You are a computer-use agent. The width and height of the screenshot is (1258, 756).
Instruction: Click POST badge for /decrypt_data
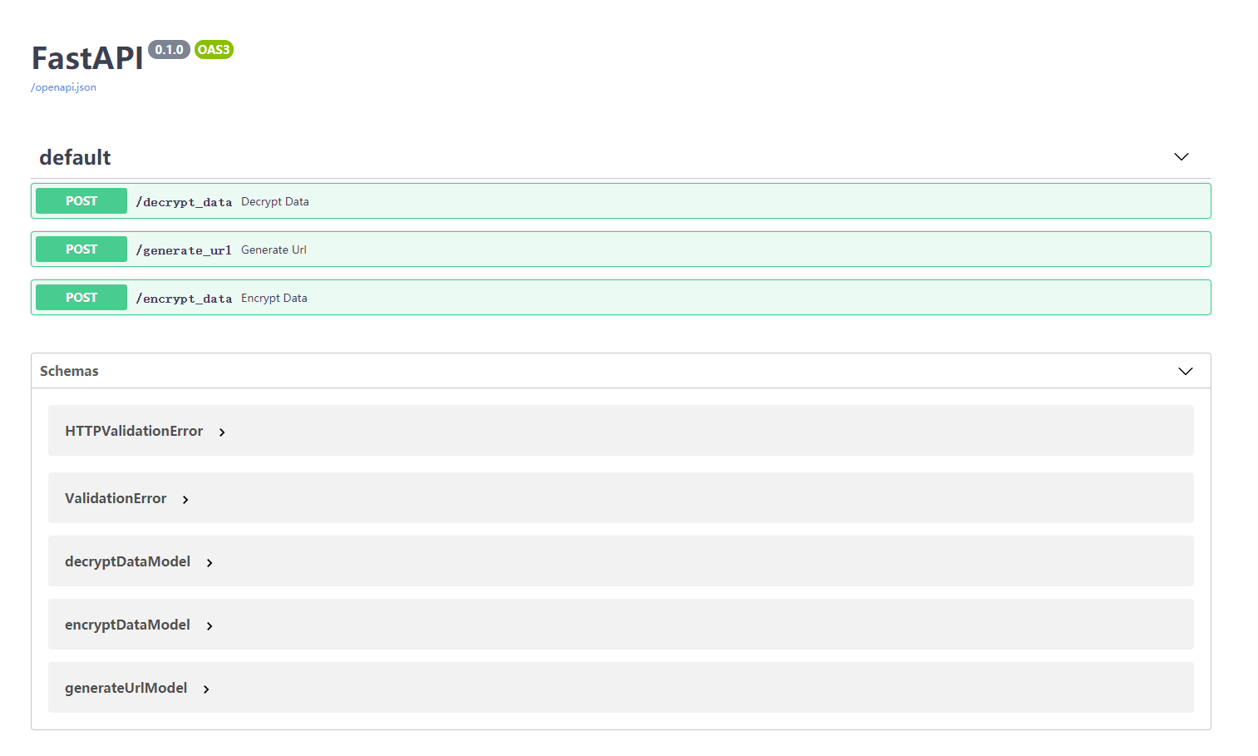pyautogui.click(x=81, y=201)
